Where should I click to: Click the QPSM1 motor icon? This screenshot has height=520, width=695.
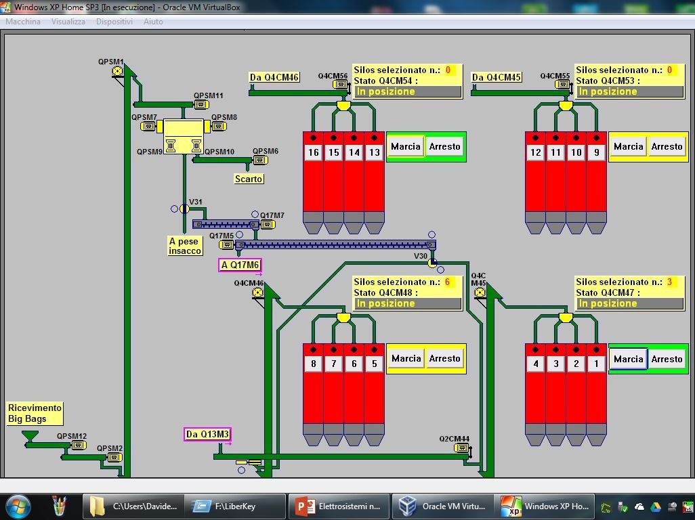tap(117, 71)
